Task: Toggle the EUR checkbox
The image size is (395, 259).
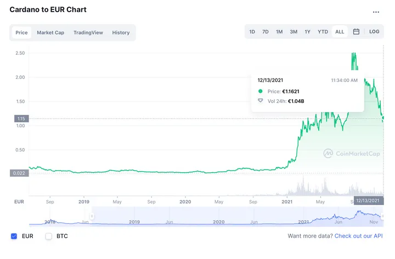Action: point(14,236)
